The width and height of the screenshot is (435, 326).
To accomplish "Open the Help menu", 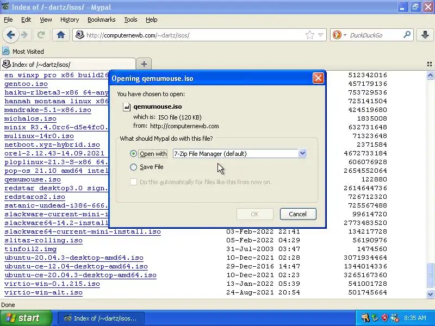I will point(152,20).
